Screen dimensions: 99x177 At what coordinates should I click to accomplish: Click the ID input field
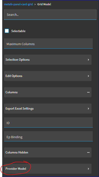pyautogui.click(x=48, y=123)
